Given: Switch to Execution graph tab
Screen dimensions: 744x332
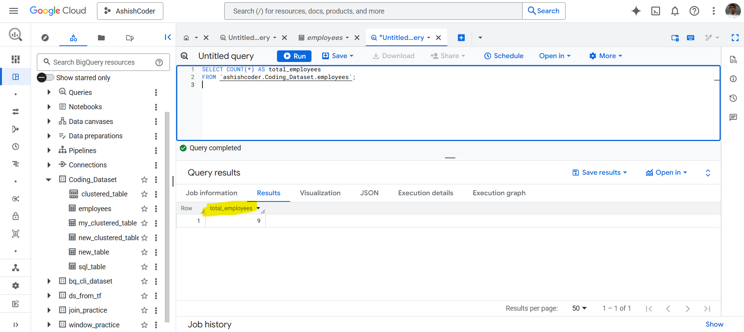Looking at the screenshot, I should tap(499, 193).
